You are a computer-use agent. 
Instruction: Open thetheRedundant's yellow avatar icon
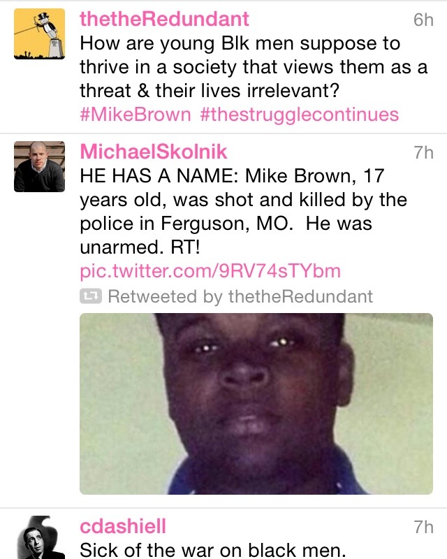tap(39, 34)
